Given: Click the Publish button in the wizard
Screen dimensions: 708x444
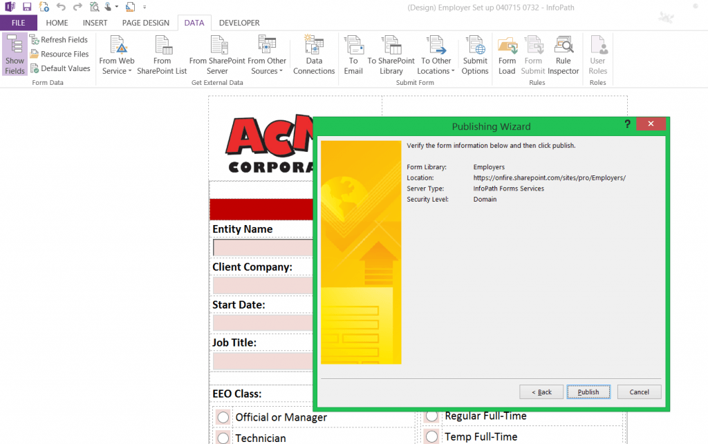Looking at the screenshot, I should [x=588, y=392].
